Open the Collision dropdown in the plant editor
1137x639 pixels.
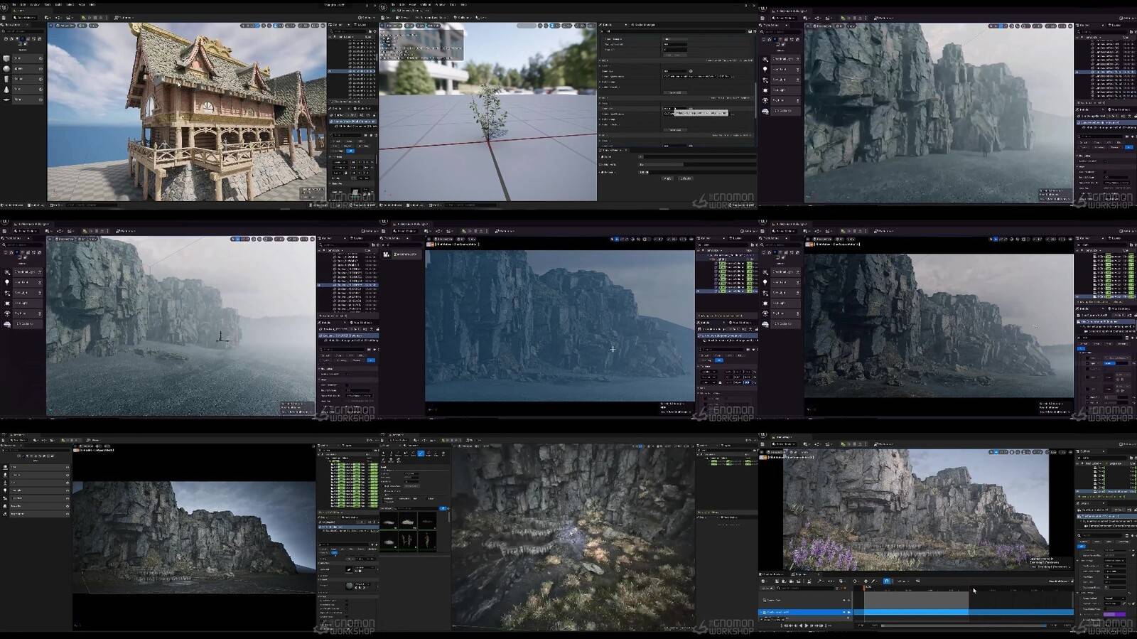tap(462, 18)
